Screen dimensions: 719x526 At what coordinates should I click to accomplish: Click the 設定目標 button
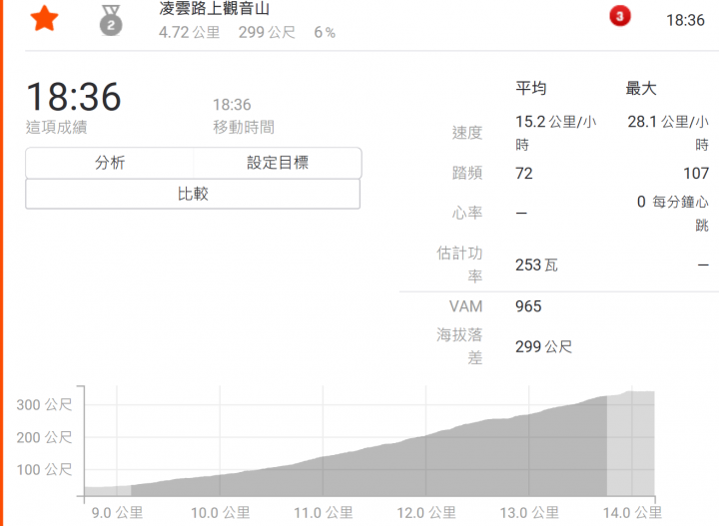pos(278,163)
